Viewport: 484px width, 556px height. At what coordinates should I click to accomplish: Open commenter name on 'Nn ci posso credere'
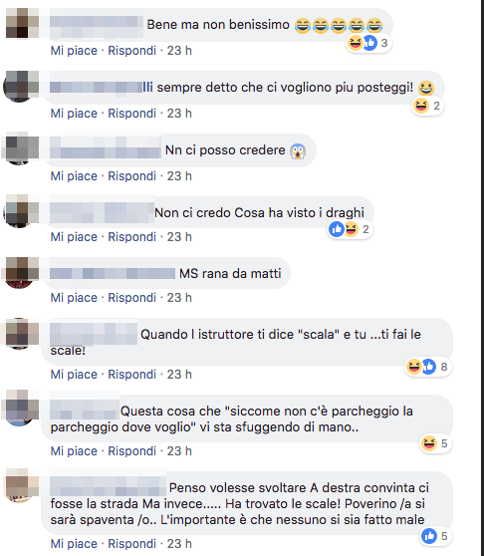106,147
